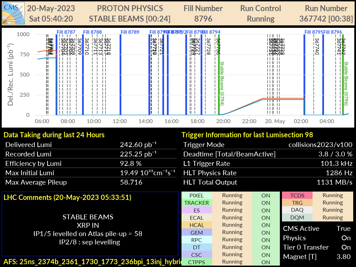The image size is (356, 267).
Task: Select the Fill 8787 label in the chart
Action: pyautogui.click(x=66, y=32)
